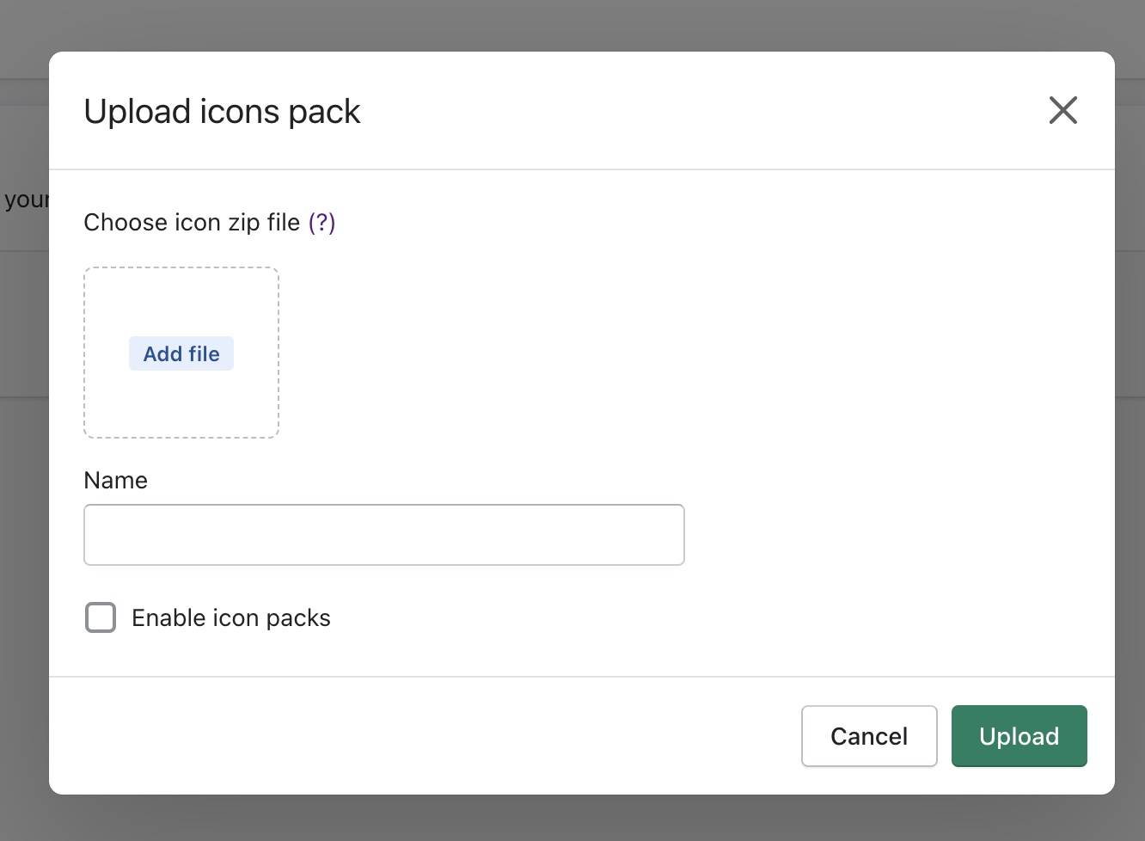The width and height of the screenshot is (1145, 841).
Task: Tick the Enable icon packs checkbox
Action: pyautogui.click(x=101, y=617)
